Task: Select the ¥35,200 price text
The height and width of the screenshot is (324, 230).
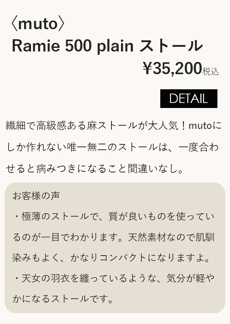Action: point(172,68)
